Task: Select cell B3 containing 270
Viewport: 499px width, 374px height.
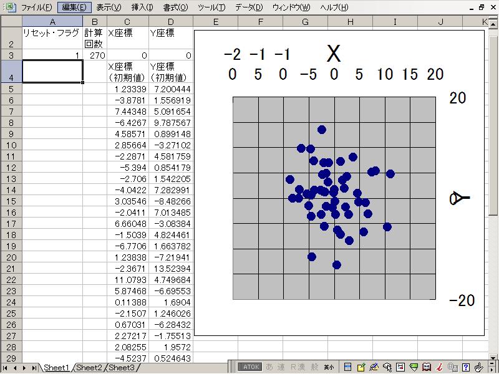Action: 95,55
